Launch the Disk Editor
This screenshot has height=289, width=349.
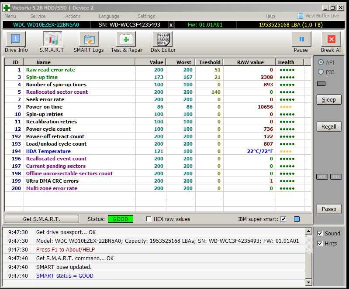(x=163, y=42)
